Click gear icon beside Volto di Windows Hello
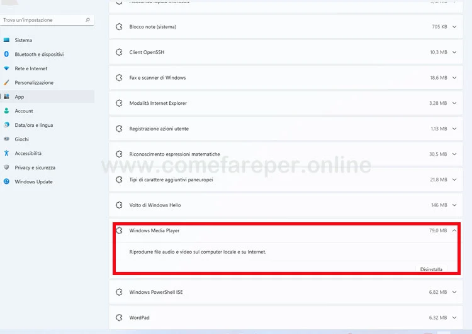The height and width of the screenshot is (334, 472). (119, 205)
